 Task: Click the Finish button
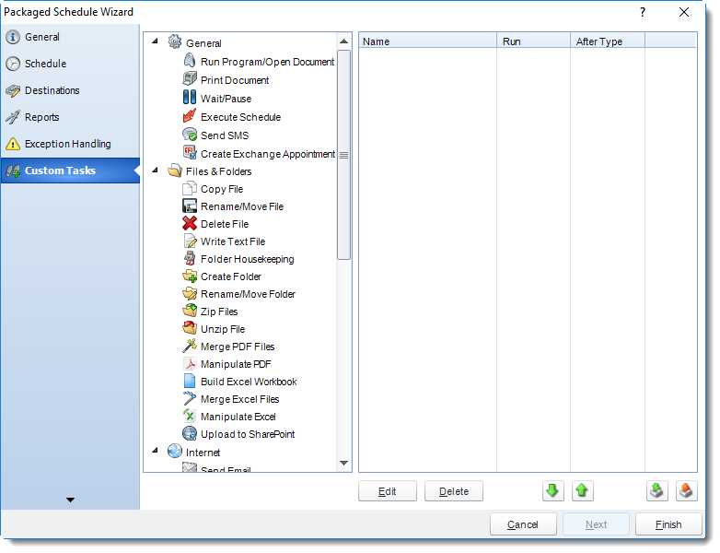tap(668, 524)
